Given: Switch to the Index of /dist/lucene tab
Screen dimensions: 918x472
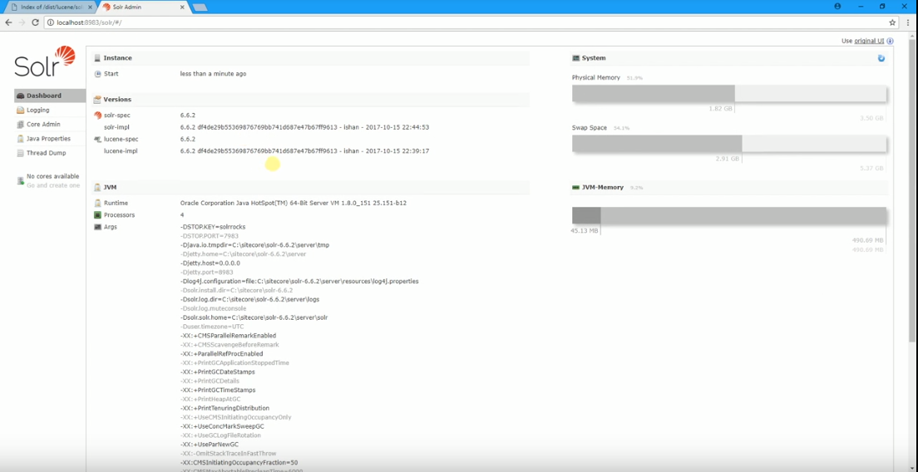Looking at the screenshot, I should point(52,7).
